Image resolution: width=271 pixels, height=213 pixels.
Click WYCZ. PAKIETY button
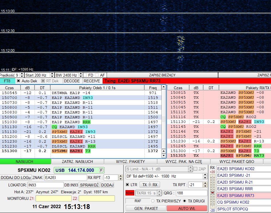[x=130, y=162]
